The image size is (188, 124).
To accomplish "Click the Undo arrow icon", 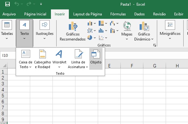I will [x=17, y=4].
